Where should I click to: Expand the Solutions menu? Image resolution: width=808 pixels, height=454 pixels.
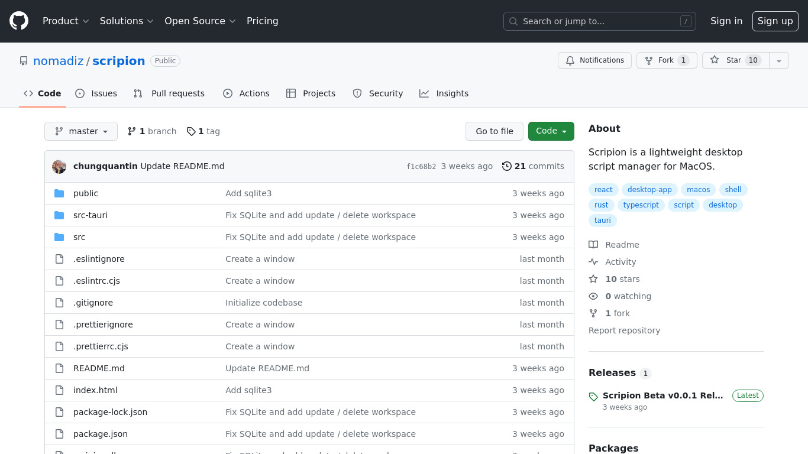pos(127,21)
